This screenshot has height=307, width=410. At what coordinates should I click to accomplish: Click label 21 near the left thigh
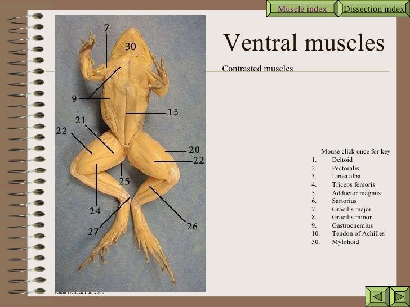tap(81, 120)
